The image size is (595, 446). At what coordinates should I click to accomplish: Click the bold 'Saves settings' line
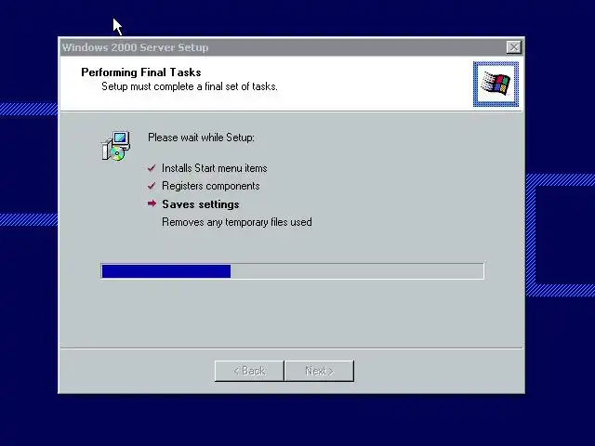[x=201, y=204]
